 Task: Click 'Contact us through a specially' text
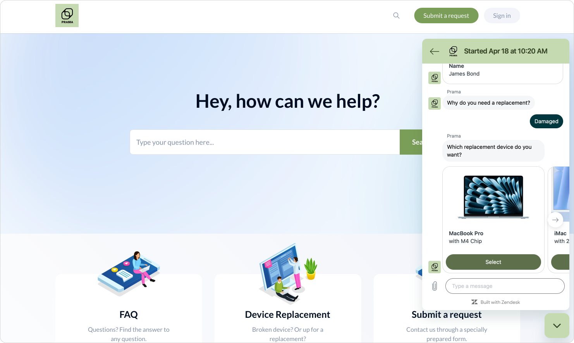coord(447,329)
